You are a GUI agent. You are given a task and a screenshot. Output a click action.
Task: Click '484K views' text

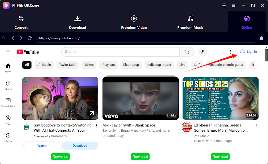click(202, 141)
